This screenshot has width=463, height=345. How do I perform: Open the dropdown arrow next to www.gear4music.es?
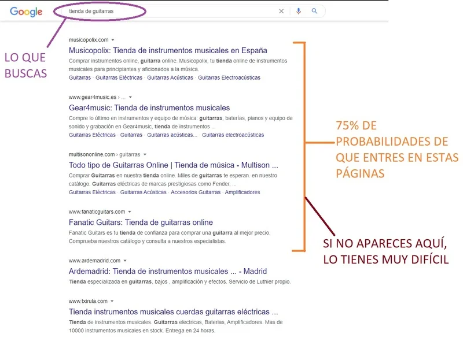tap(131, 97)
